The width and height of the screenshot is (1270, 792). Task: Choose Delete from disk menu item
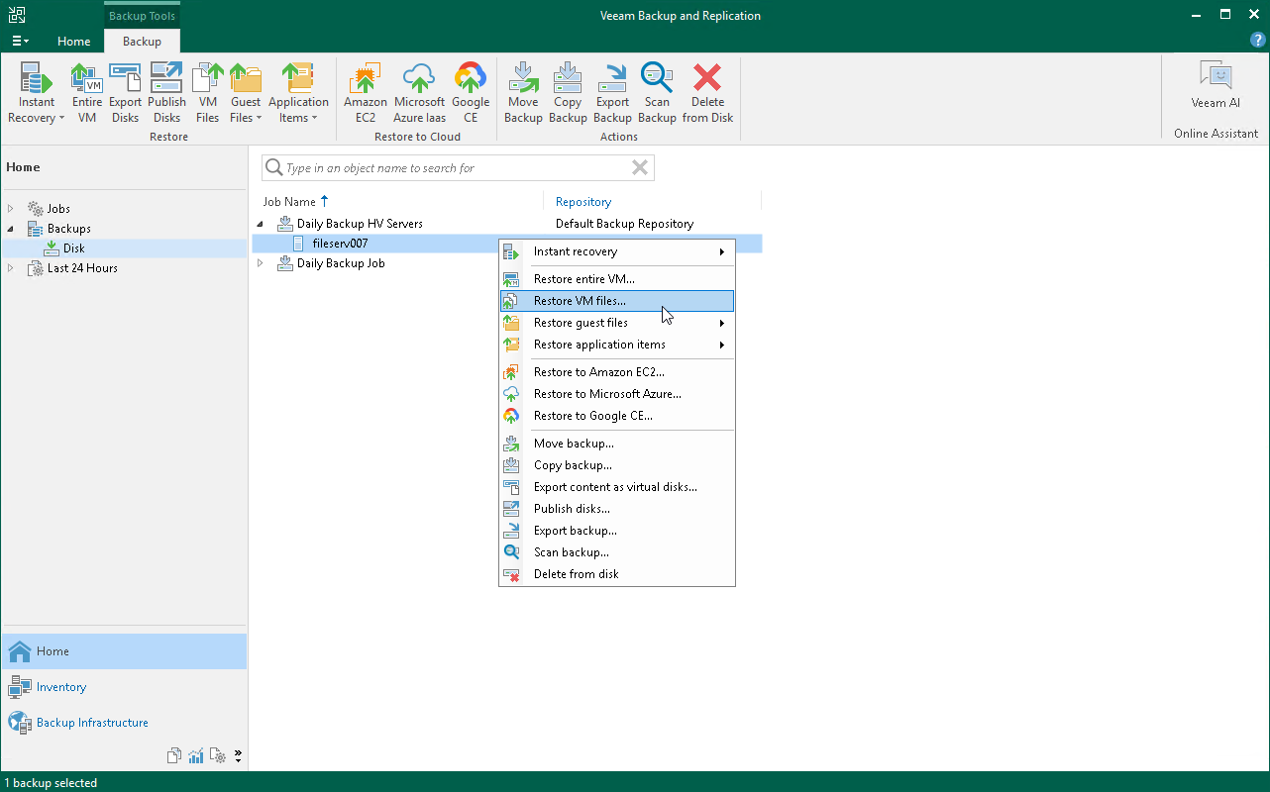tap(617, 574)
